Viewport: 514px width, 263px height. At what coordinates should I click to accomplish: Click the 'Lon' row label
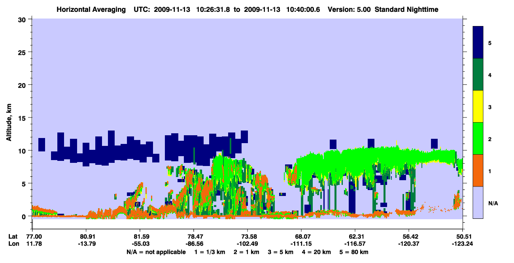pyautogui.click(x=13, y=244)
